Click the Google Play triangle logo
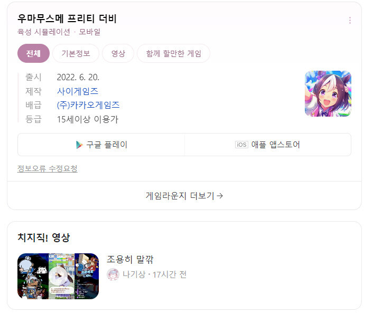The image size is (373, 314). coord(79,145)
